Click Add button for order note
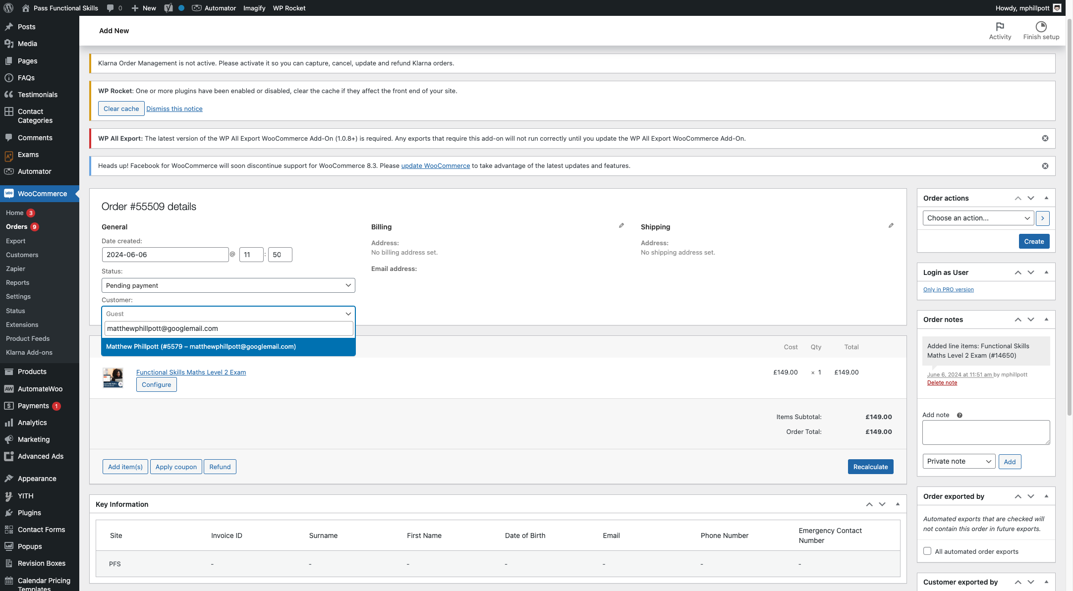The width and height of the screenshot is (1073, 591). tap(1010, 462)
